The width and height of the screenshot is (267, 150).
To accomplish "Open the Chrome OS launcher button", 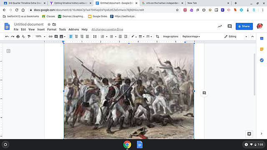I will (5, 145).
